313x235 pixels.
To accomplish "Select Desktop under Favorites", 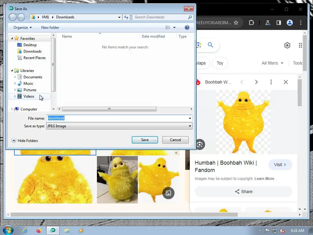I will click(x=30, y=45).
